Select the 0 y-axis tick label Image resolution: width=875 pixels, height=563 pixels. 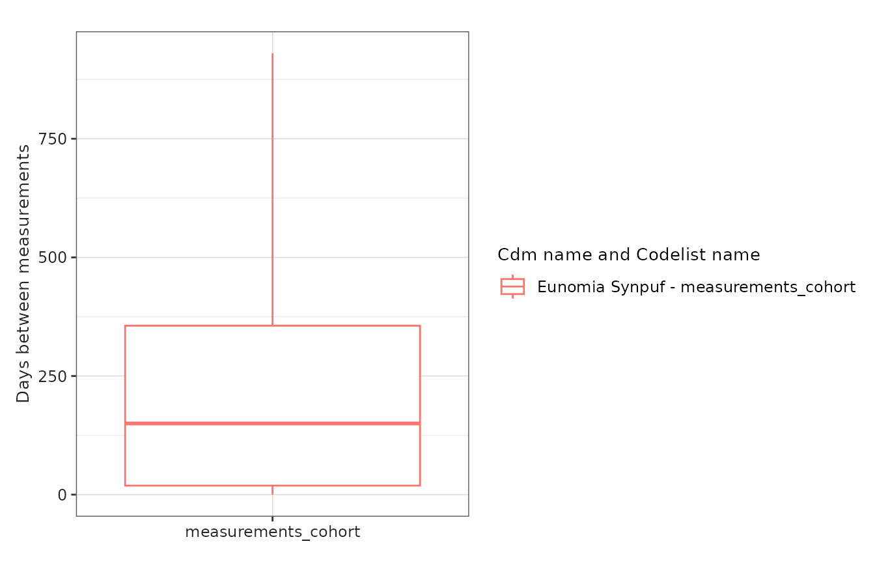[62, 495]
